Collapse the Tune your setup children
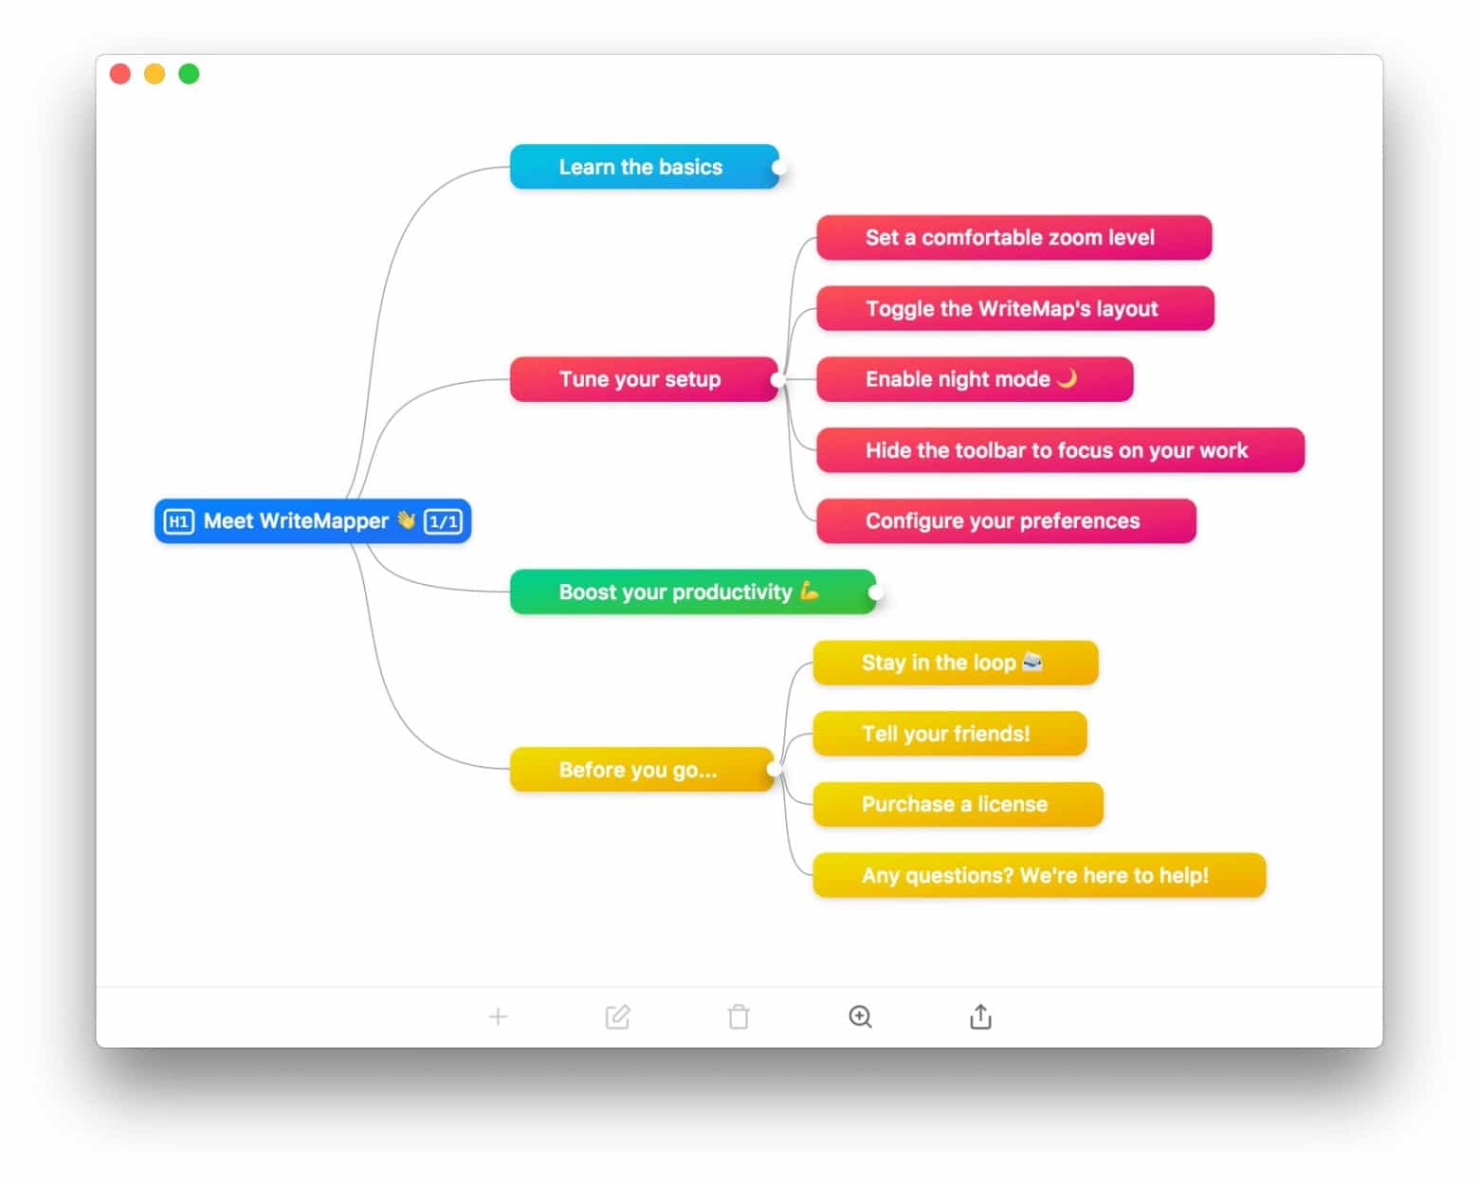 (778, 380)
